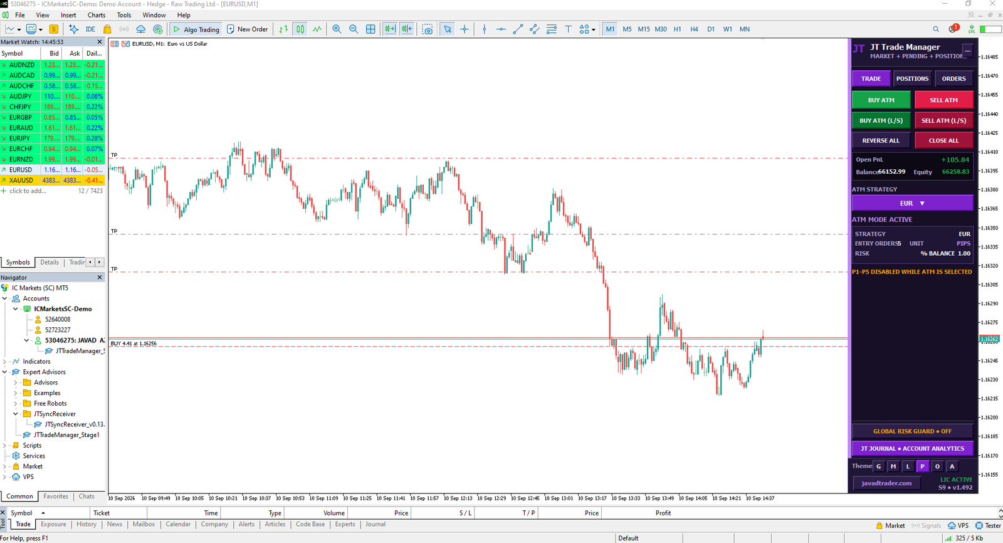1003x543 pixels.
Task: Zoom out the chart with magnifier minus
Action: click(x=354, y=29)
